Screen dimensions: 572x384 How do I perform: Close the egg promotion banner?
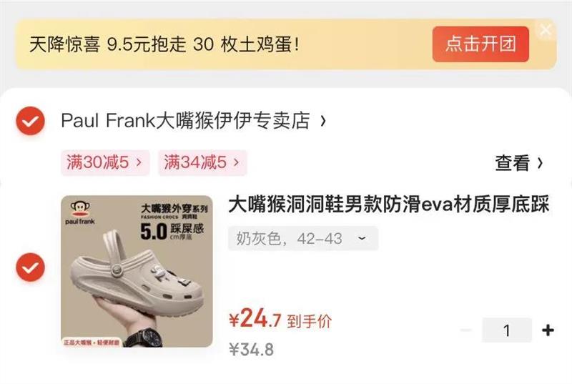pos(546,29)
